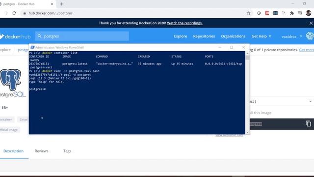This screenshot has height=177, width=314.
Task: Click the dark circle extension icon
Action: point(259,13)
